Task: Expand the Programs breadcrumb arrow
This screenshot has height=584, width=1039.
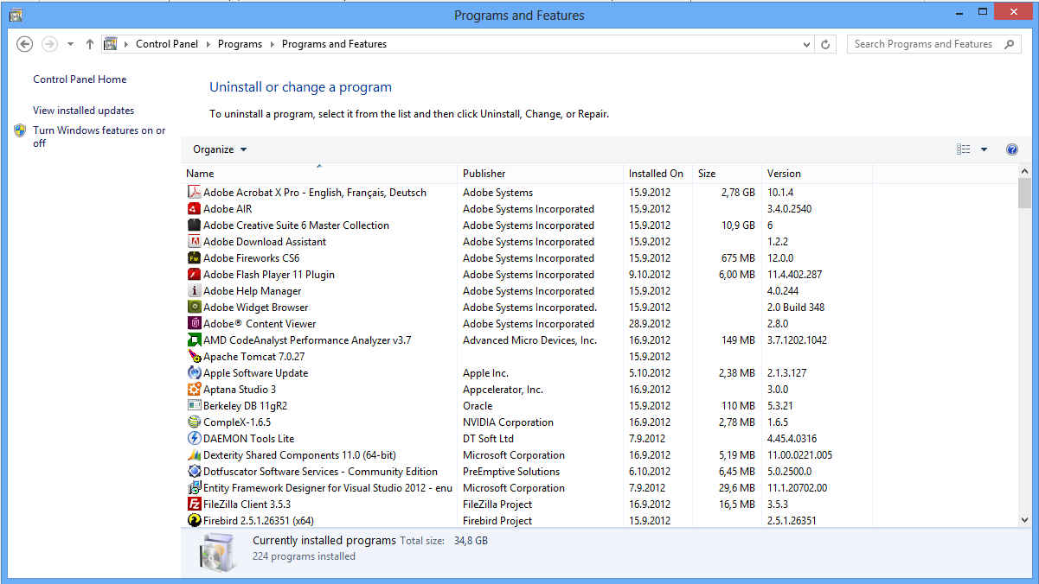Action: point(272,44)
